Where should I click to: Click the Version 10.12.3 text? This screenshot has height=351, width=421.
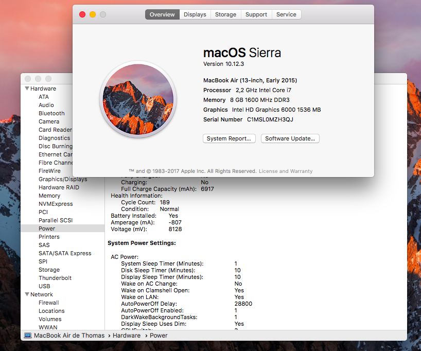point(223,64)
